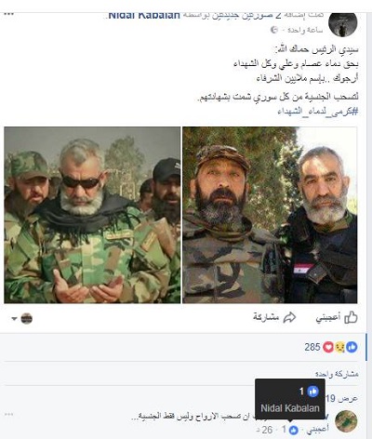Open left photo of man praying
Image resolution: width=372 pixels, height=439 pixels.
(92, 215)
